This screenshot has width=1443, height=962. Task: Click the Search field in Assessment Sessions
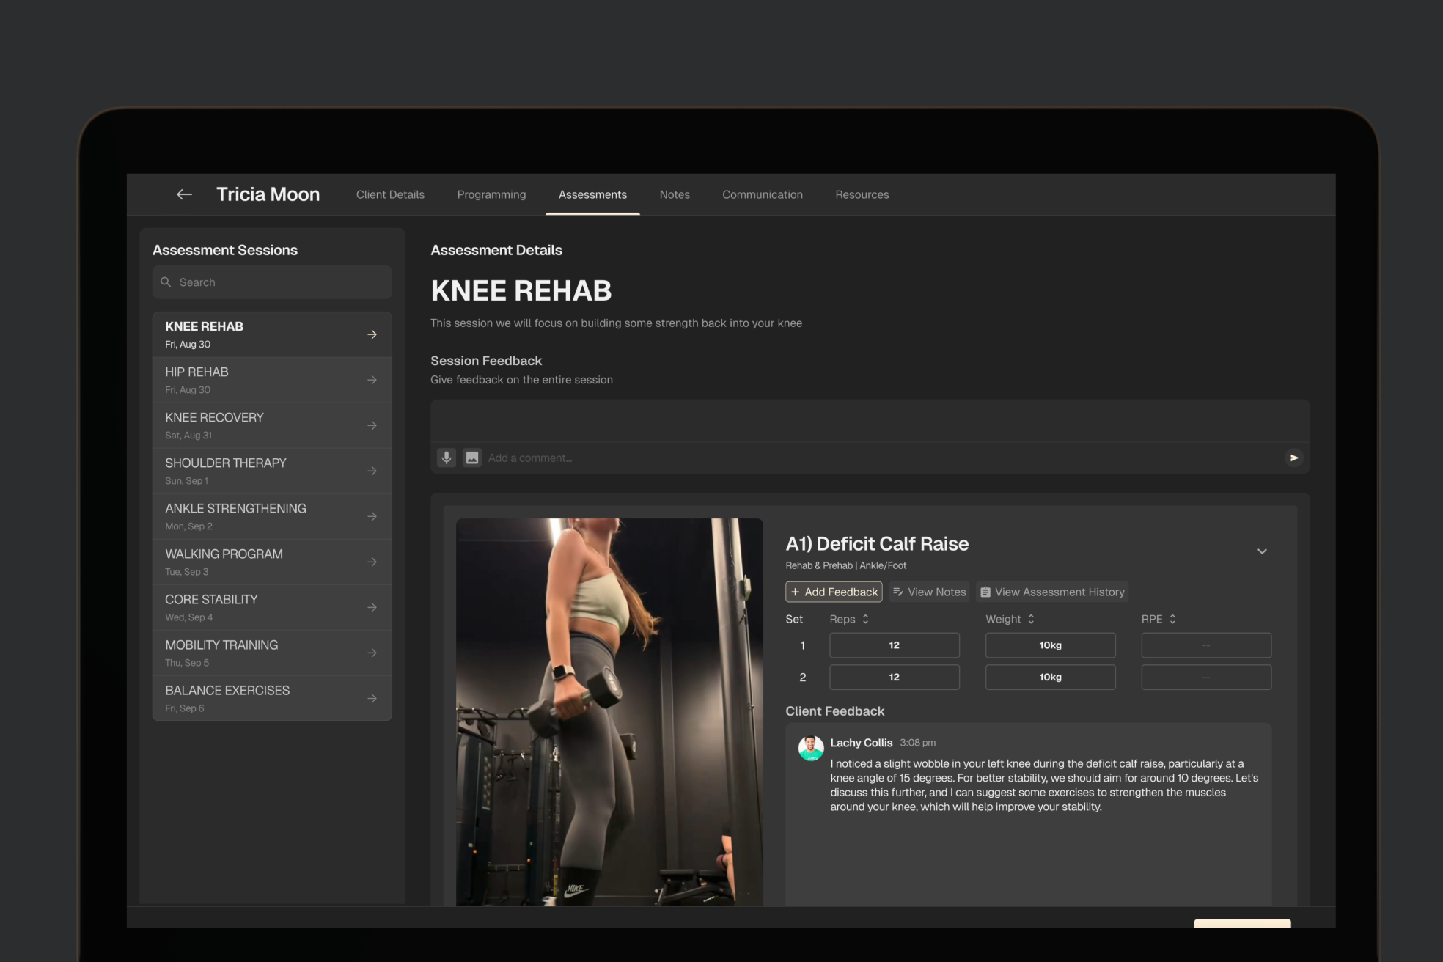(x=272, y=282)
